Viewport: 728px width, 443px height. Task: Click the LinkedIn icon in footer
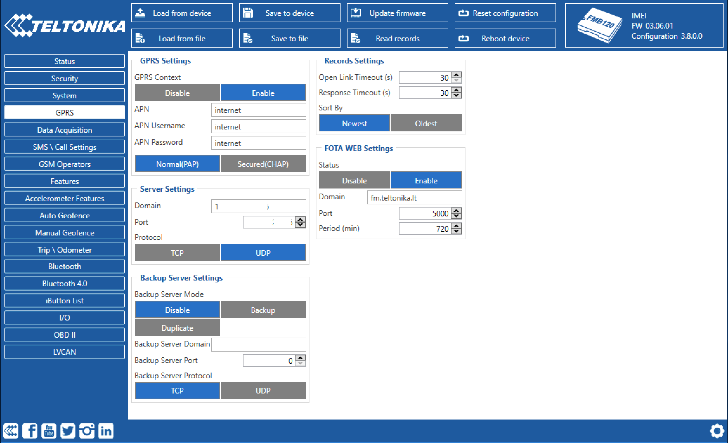coord(106,431)
